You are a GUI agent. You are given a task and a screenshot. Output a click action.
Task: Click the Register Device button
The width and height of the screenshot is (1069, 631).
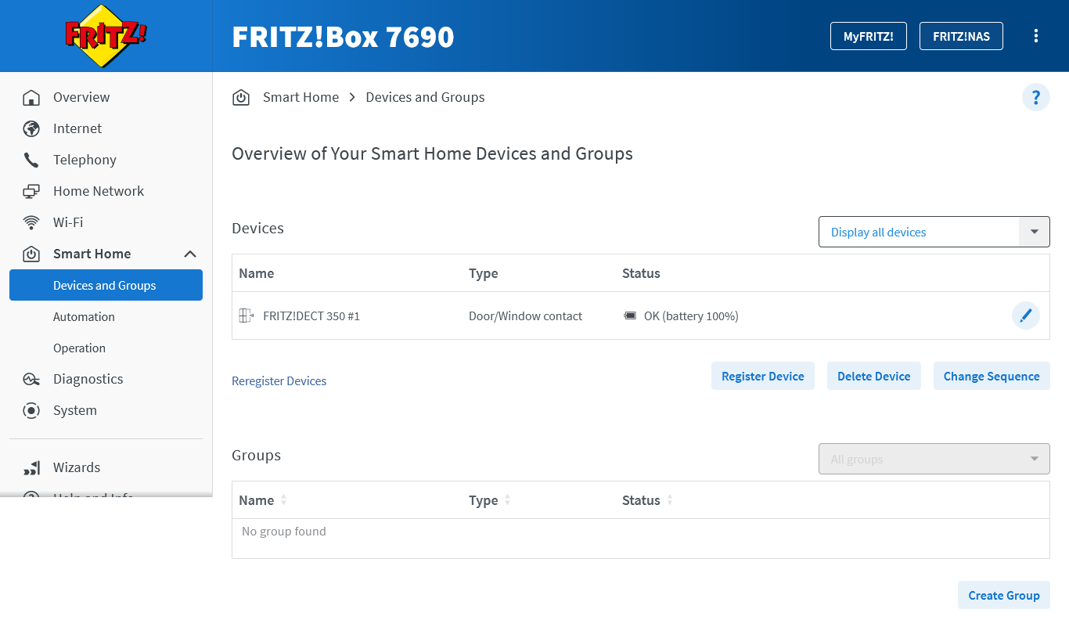pos(762,376)
